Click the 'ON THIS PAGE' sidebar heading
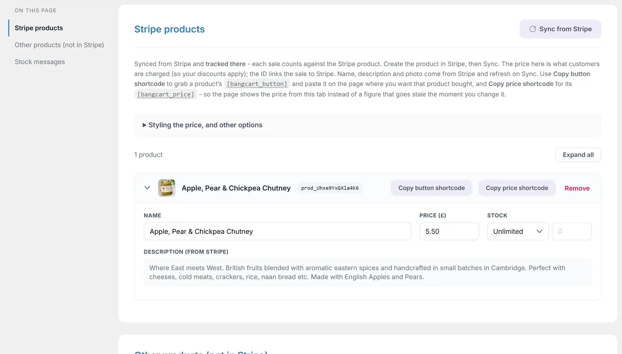This screenshot has height=354, width=622. click(35, 10)
